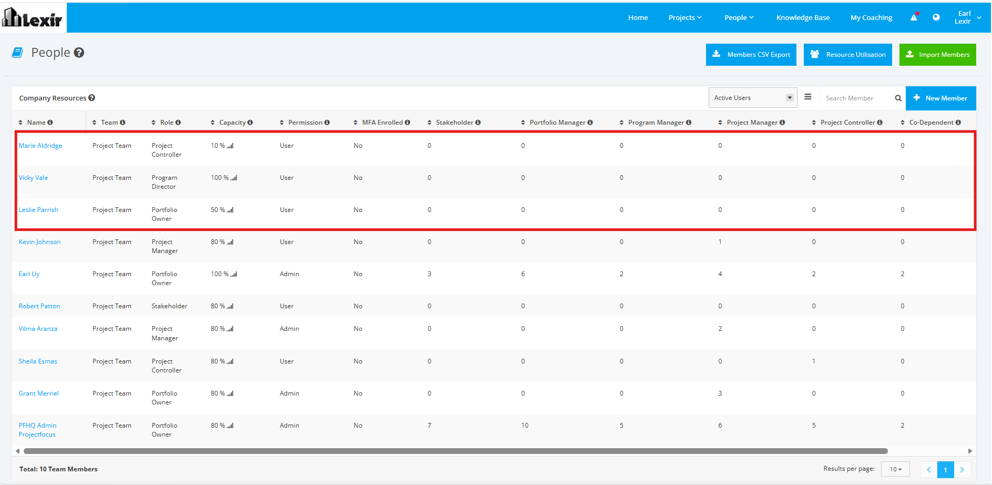The image size is (992, 485).
Task: Click the help icon next to Company Resources
Action: coord(91,98)
